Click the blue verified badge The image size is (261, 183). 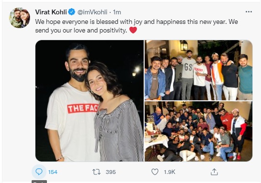[x=72, y=12]
